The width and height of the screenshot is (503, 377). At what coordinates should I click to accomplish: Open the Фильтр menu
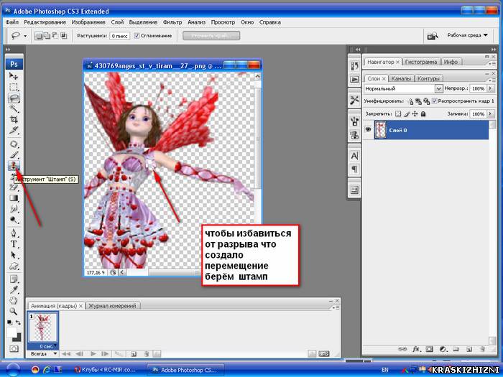pyautogui.click(x=172, y=22)
